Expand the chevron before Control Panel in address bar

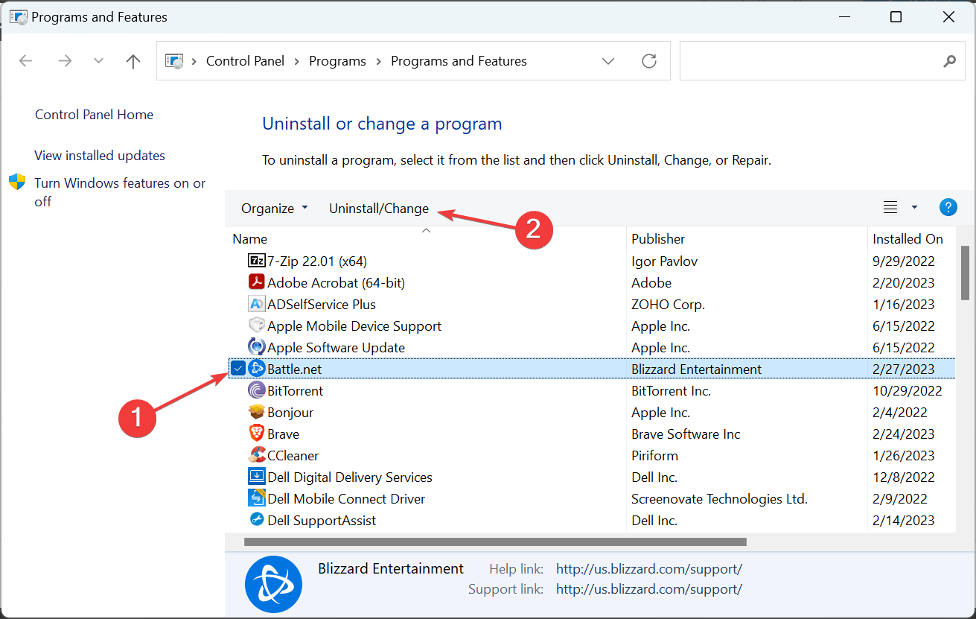click(x=194, y=61)
